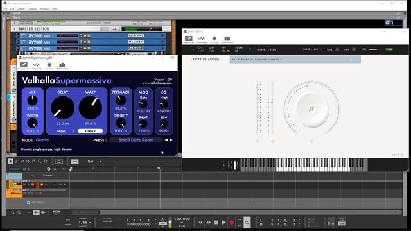This screenshot has width=411, height=231.
Task: Select previous preset arrow in Valhalla
Action: (x=166, y=140)
